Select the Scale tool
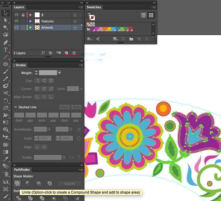221x201 pixels. click(x=6, y=108)
